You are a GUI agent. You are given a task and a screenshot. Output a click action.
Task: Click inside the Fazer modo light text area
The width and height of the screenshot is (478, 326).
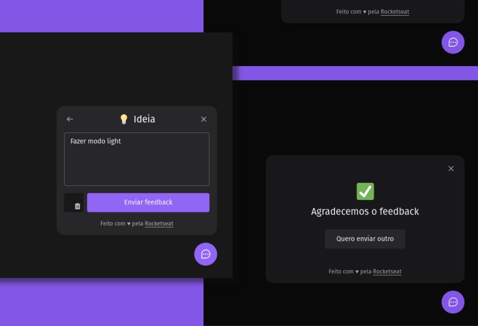click(x=136, y=159)
